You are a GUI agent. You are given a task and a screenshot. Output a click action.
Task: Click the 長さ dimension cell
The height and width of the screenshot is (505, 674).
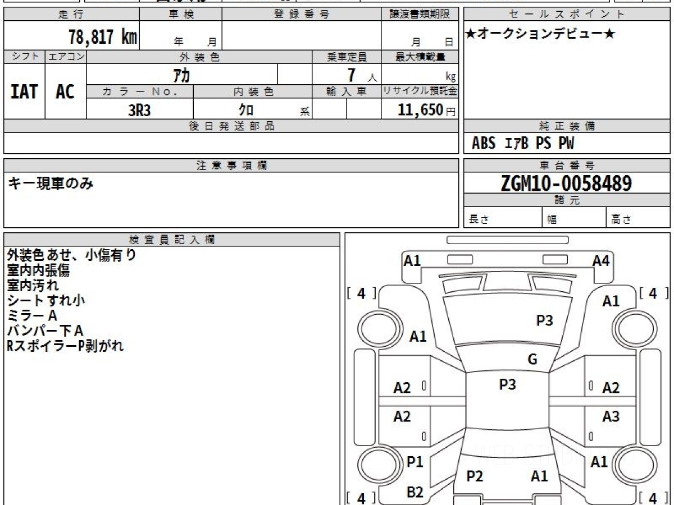tap(503, 218)
